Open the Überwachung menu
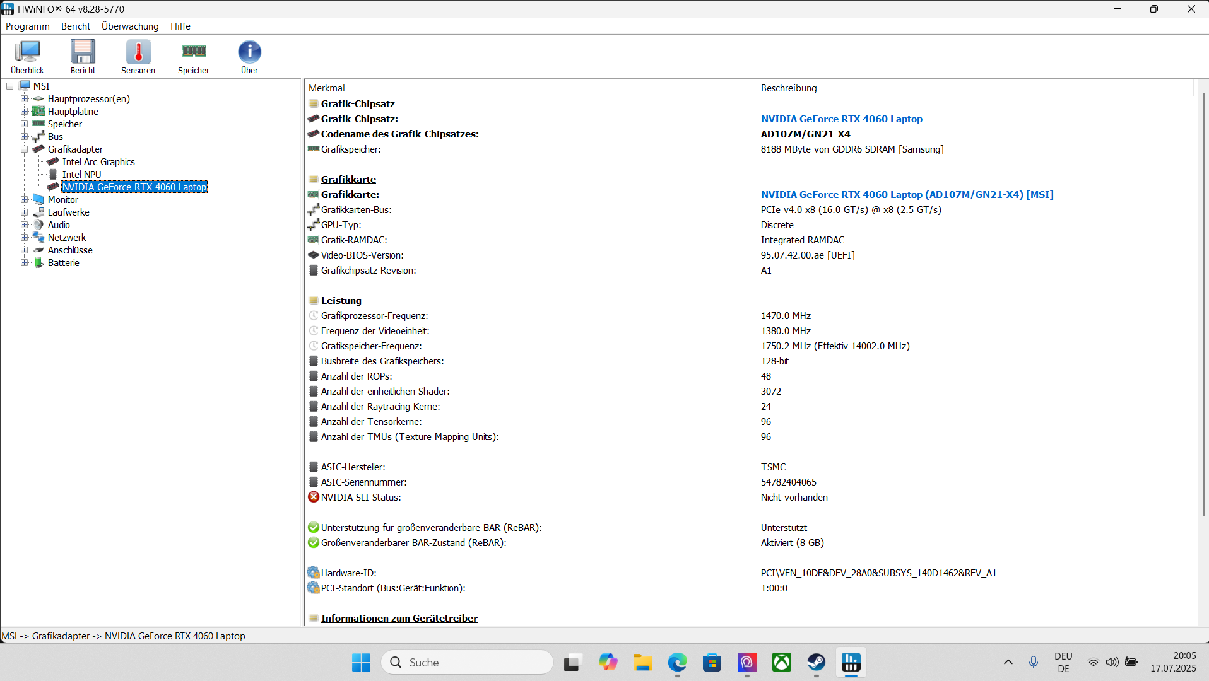Screen dimensions: 1209x681 [x=130, y=26]
